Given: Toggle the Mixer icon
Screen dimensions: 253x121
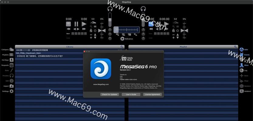Looking at the screenshot, I should pos(241,65).
